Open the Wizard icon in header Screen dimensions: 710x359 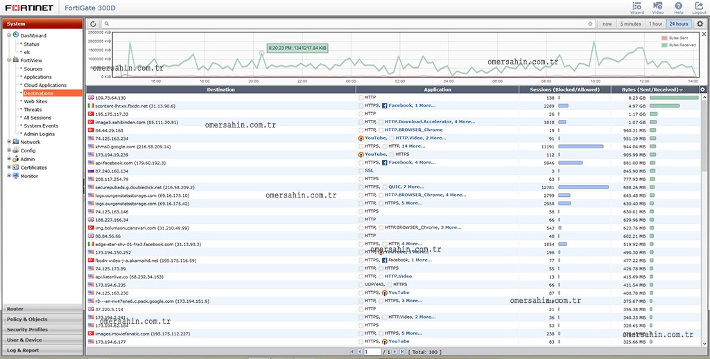click(637, 7)
